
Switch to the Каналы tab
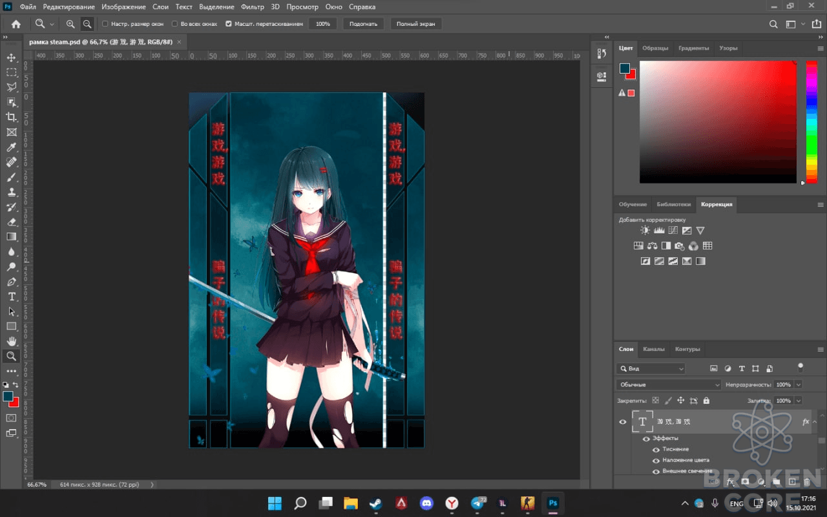(654, 349)
